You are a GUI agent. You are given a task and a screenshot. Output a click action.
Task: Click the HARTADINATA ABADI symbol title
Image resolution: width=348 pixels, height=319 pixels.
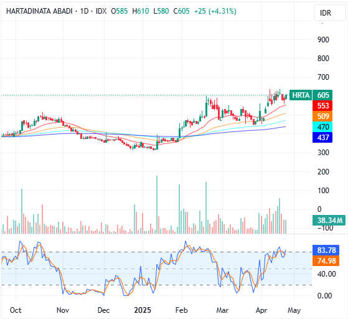[x=39, y=11]
